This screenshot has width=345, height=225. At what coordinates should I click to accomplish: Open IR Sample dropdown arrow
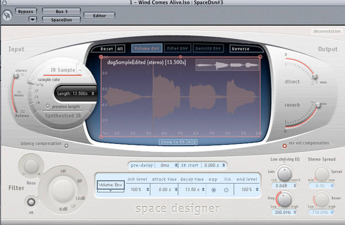pos(80,70)
